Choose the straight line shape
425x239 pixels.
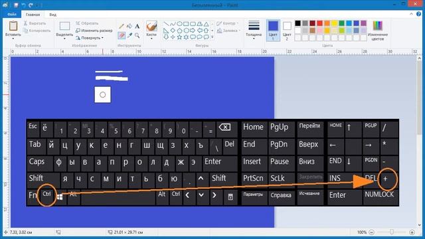coord(166,24)
